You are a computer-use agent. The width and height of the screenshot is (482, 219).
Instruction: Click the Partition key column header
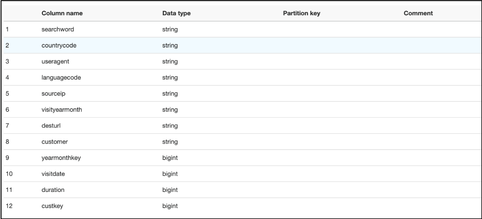click(301, 13)
